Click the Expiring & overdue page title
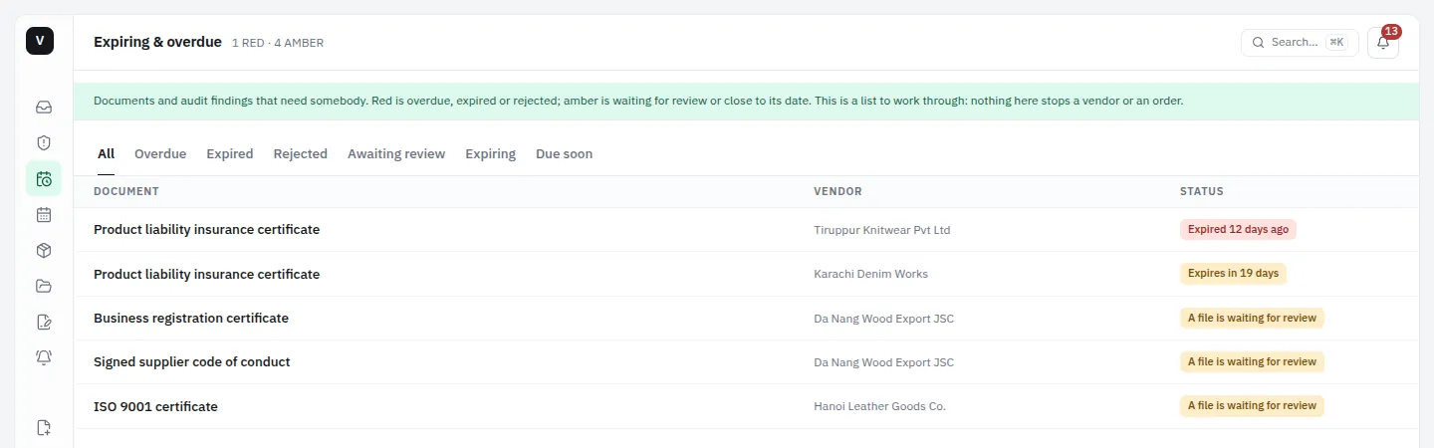Image resolution: width=1434 pixels, height=448 pixels. coord(157,42)
